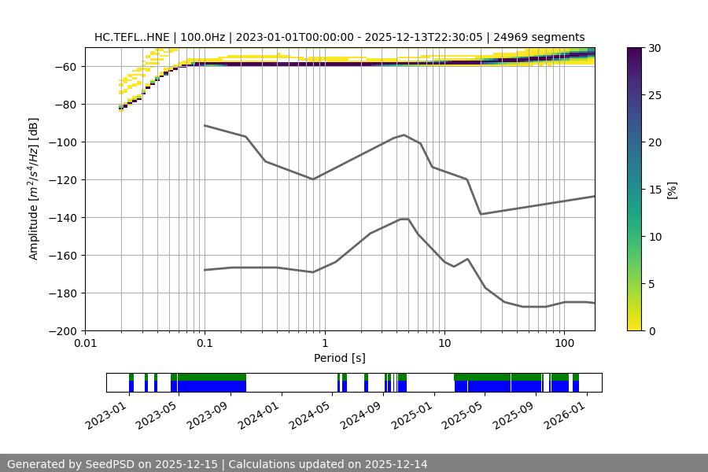The width and height of the screenshot is (708, 472).
Task: Click the Period [s] axis label
Action: (x=339, y=358)
